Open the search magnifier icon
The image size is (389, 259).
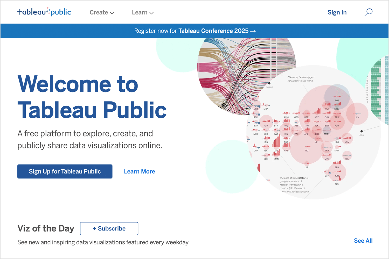[x=368, y=12]
